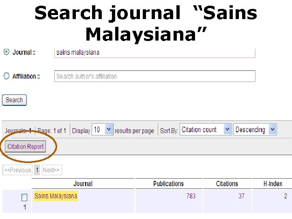Click the Page: 1 of 1 text
This screenshot has width=292, height=219.
[52, 131]
